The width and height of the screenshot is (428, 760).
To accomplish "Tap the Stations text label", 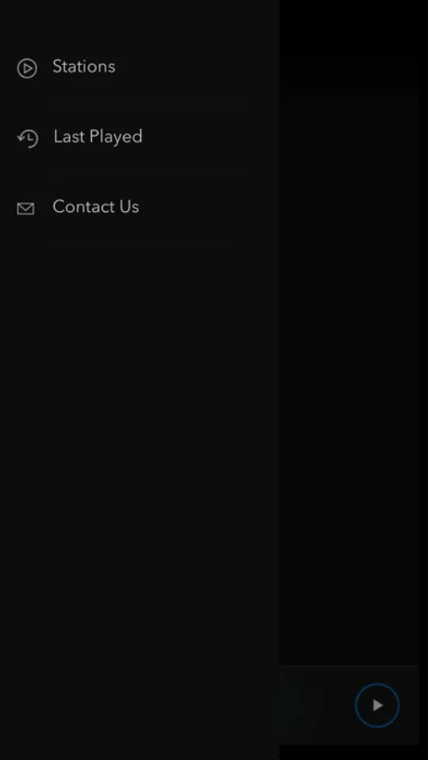I will pyautogui.click(x=84, y=67).
